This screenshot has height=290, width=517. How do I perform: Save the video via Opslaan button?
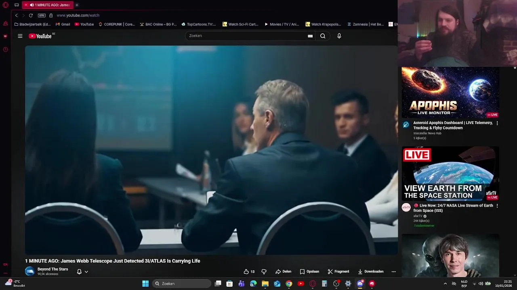tap(309, 271)
